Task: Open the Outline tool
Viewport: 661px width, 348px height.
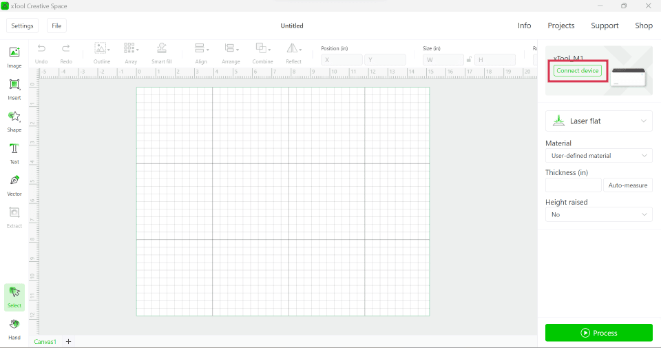Action: click(x=102, y=54)
